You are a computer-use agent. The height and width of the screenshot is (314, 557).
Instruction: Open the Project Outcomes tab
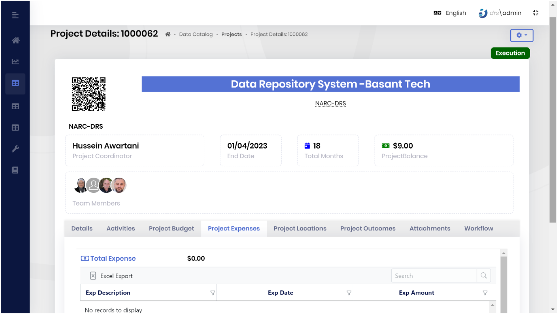click(368, 228)
